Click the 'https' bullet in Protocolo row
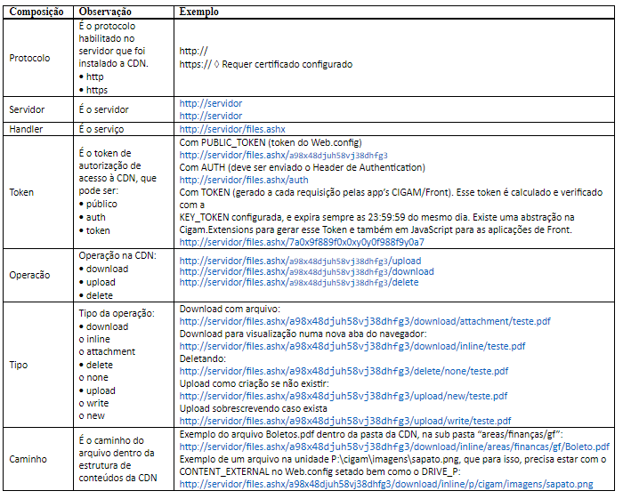Screen dimensions: 623x499 coord(93,90)
